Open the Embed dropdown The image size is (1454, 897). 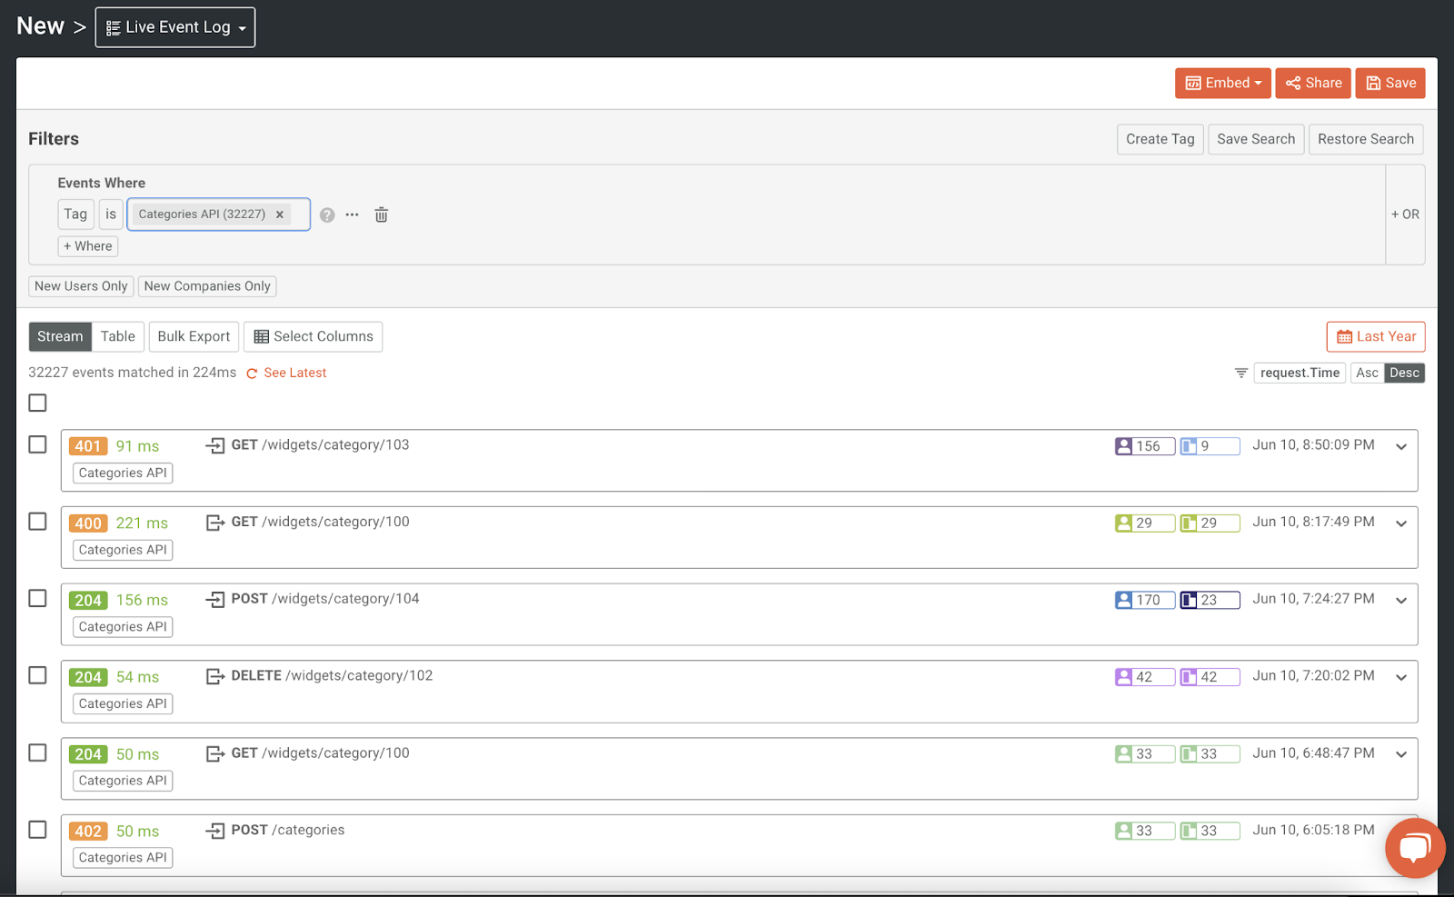click(x=1222, y=83)
